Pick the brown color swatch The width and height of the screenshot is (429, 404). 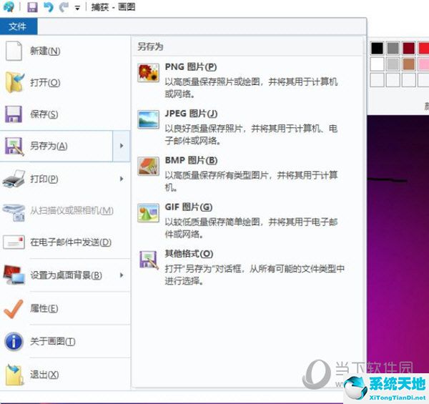coord(409,64)
